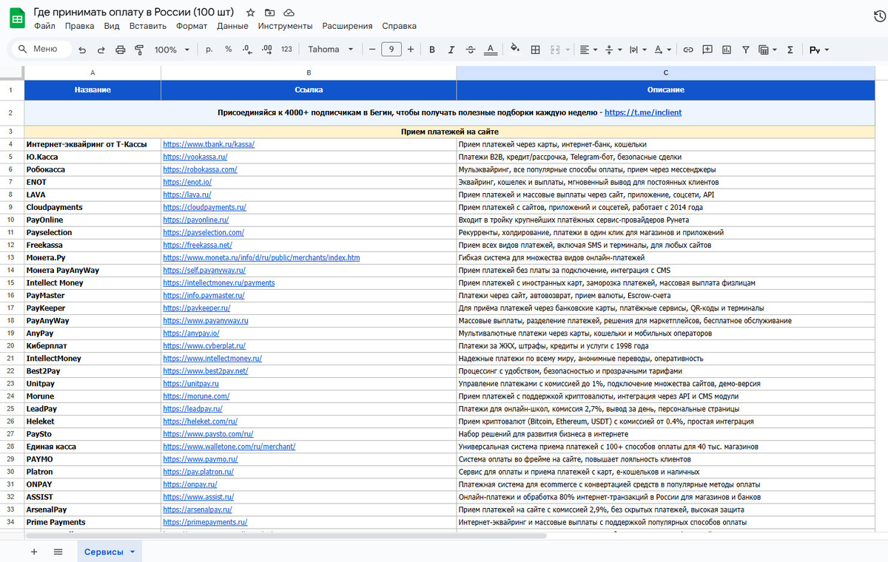Screen dimensions: 888x562
Task: Select column B header
Action: 308,72
